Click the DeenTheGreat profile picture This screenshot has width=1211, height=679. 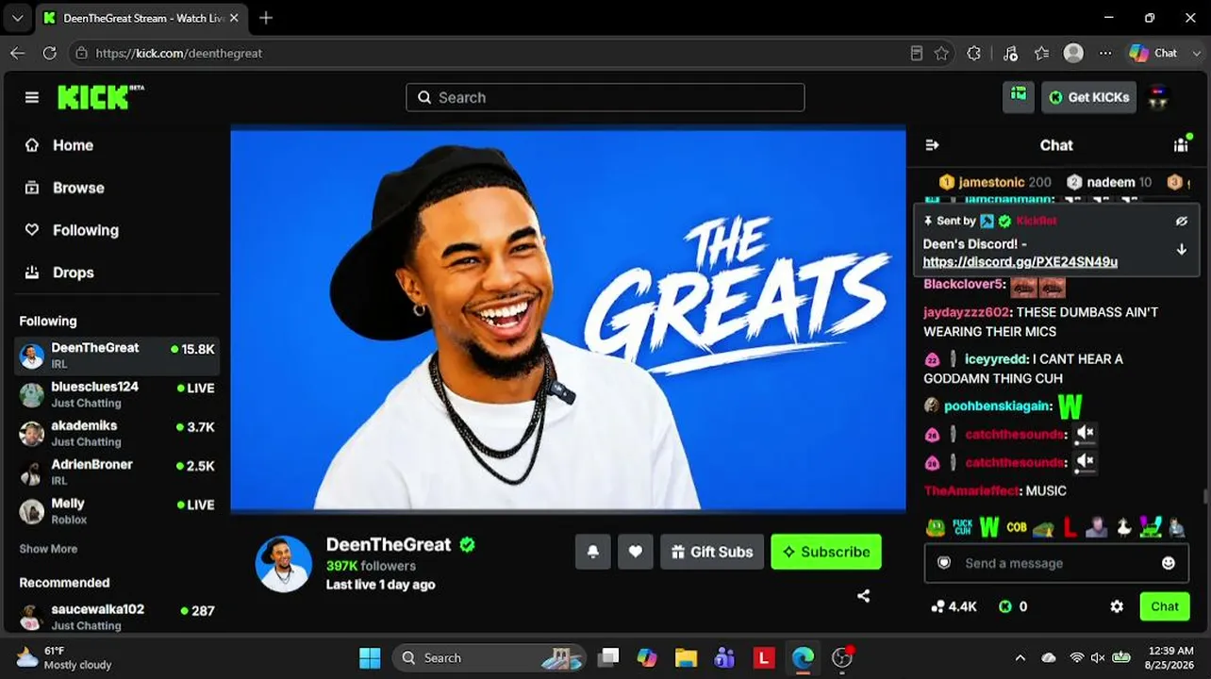coord(283,564)
